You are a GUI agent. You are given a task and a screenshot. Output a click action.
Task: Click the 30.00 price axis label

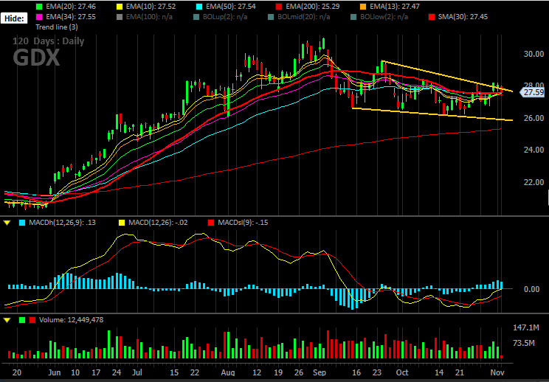534,54
